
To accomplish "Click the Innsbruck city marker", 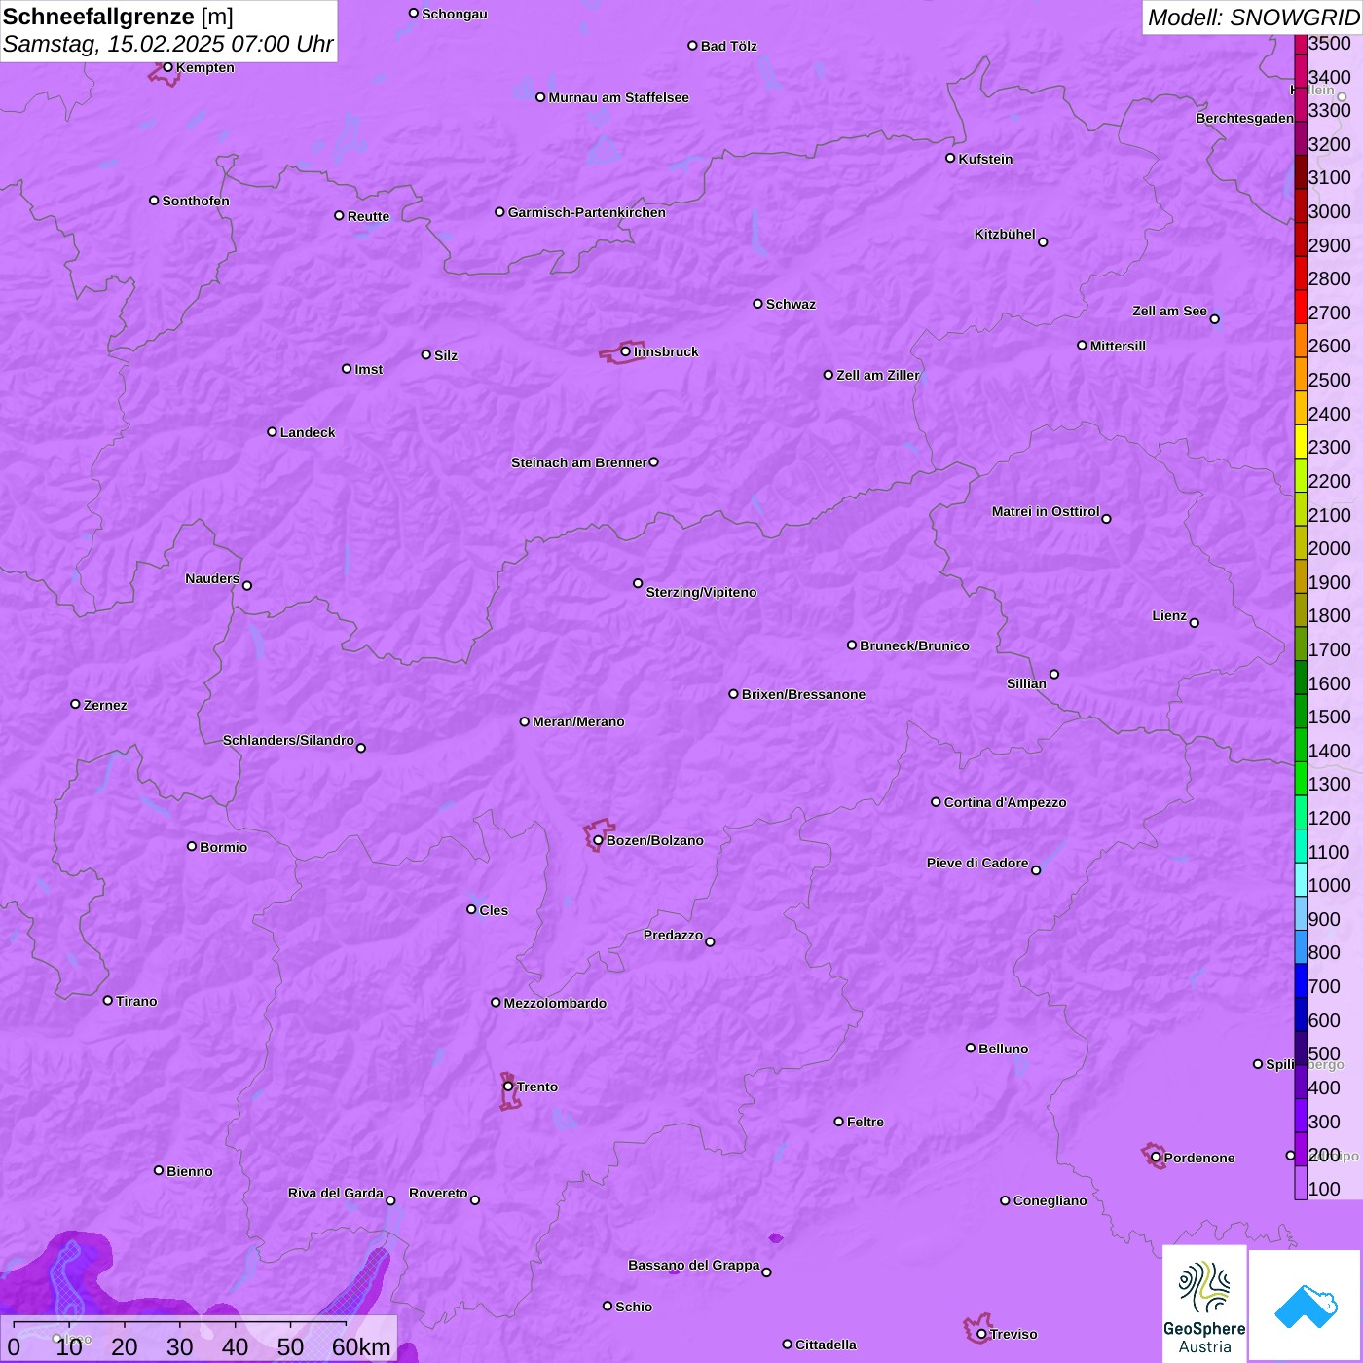I will (625, 351).
